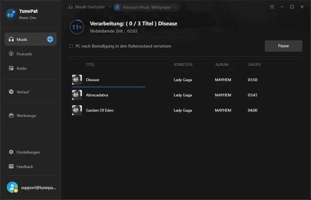Click the 03:43 duration value
The image size is (311, 200).
click(252, 95)
